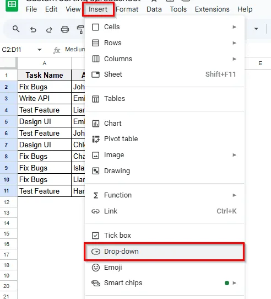
Task: Open the View menu
Action: pos(73,9)
